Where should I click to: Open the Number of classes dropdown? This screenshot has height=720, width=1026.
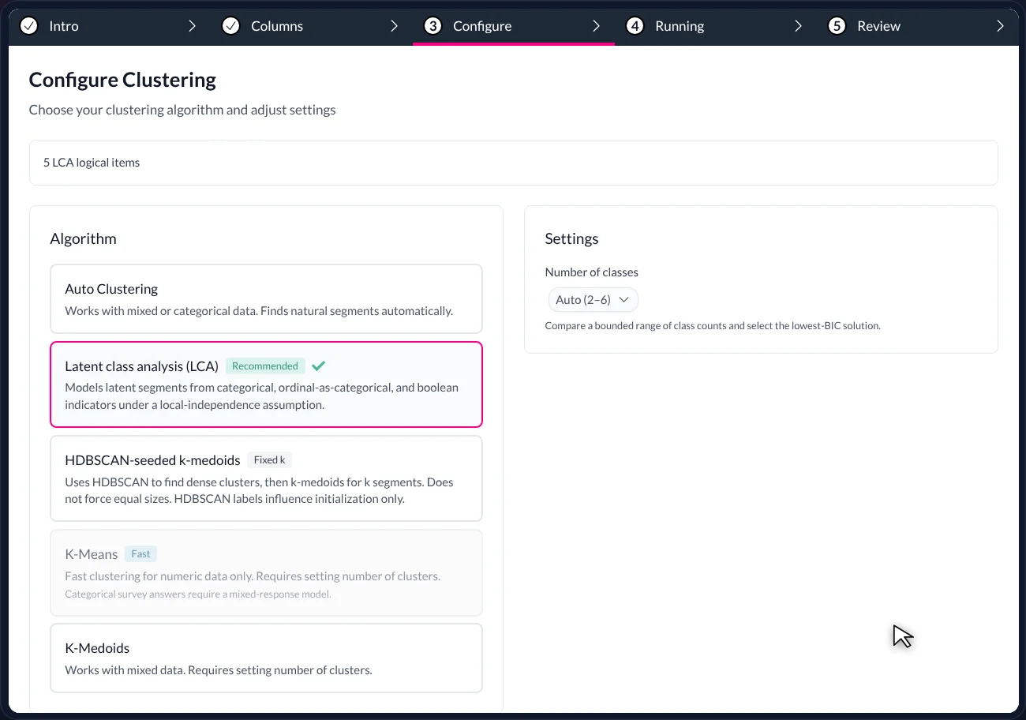pyautogui.click(x=593, y=300)
